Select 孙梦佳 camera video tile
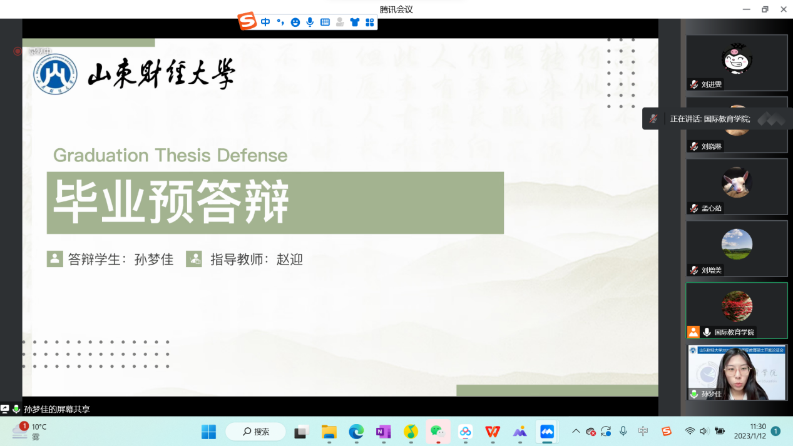Viewport: 793px width, 446px height. 736,372
